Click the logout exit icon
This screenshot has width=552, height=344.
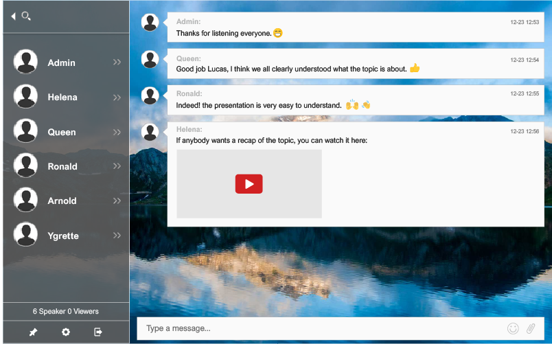pyautogui.click(x=98, y=332)
